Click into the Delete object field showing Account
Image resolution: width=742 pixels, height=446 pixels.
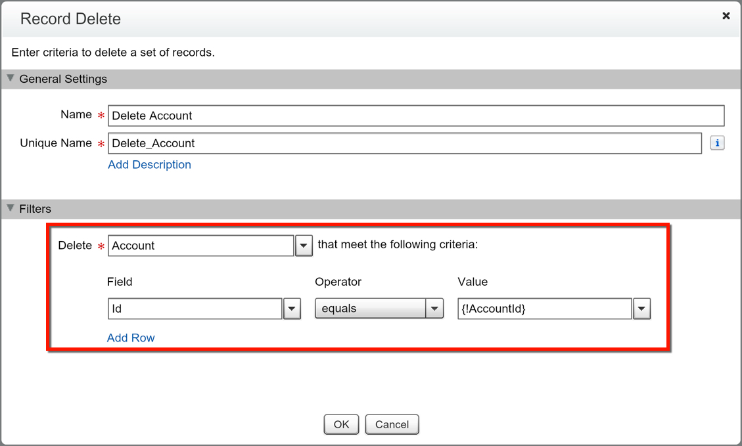click(x=200, y=246)
